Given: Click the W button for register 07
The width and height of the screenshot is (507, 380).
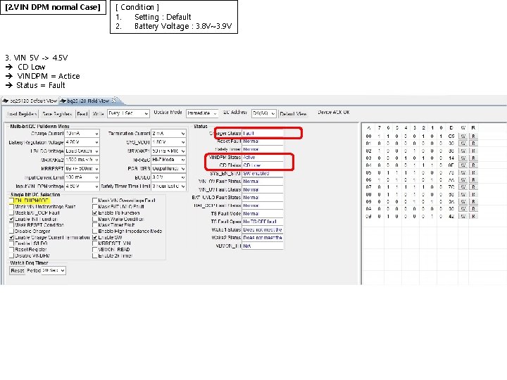Looking at the screenshot, I should [463, 187].
